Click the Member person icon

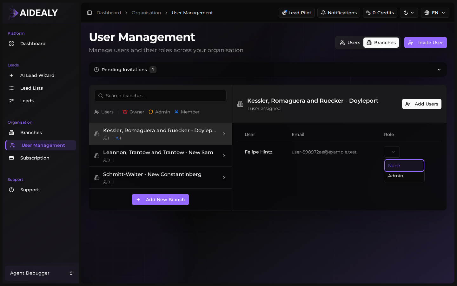point(176,112)
